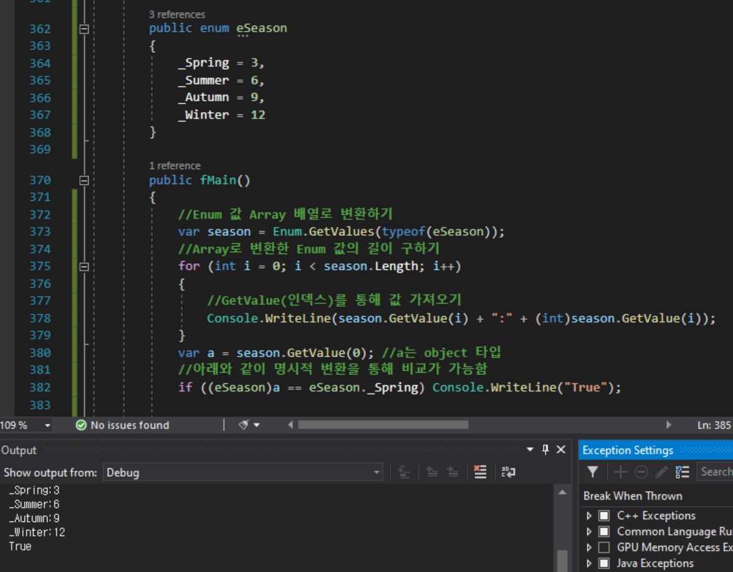This screenshot has height=572, width=733.
Task: Open the 109 % zoom dropdown
Action: point(47,425)
